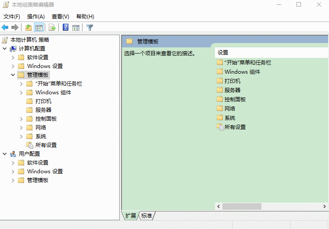Expand 系统 in tree

(21, 136)
